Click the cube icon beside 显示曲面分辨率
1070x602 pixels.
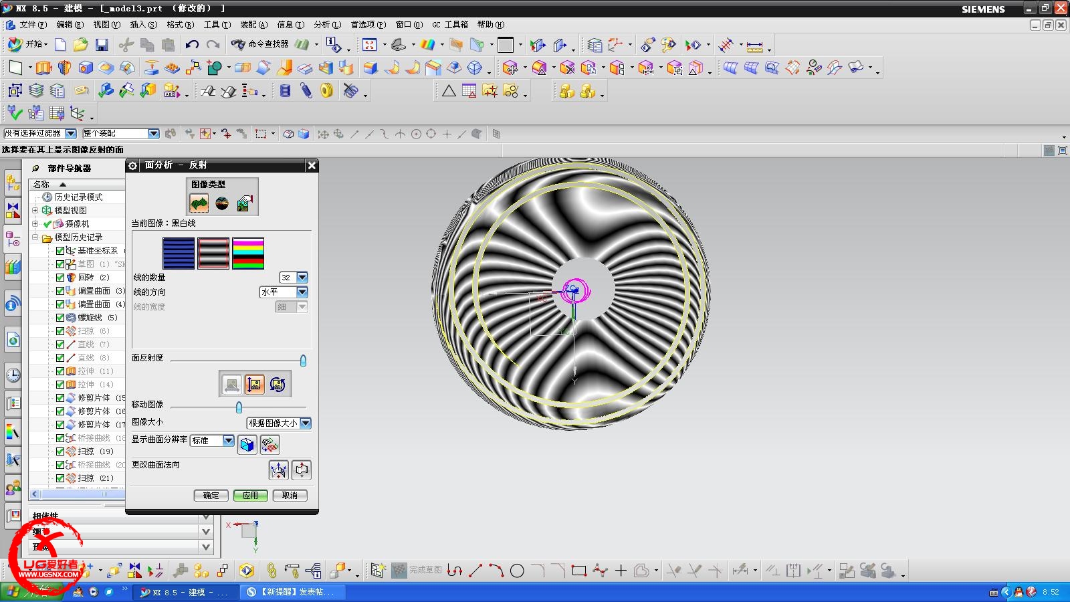pyautogui.click(x=247, y=444)
